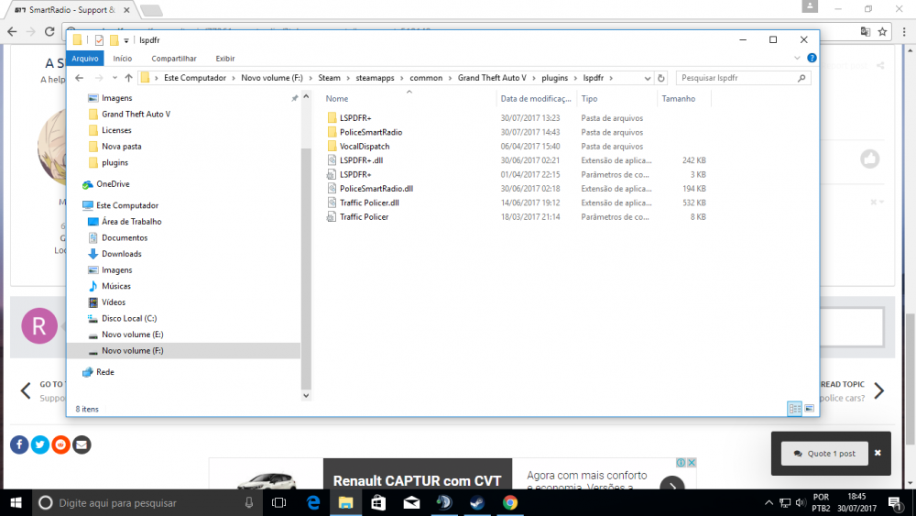Viewport: 916px width, 516px height.
Task: Bookmark this page star in Chrome
Action: [882, 31]
